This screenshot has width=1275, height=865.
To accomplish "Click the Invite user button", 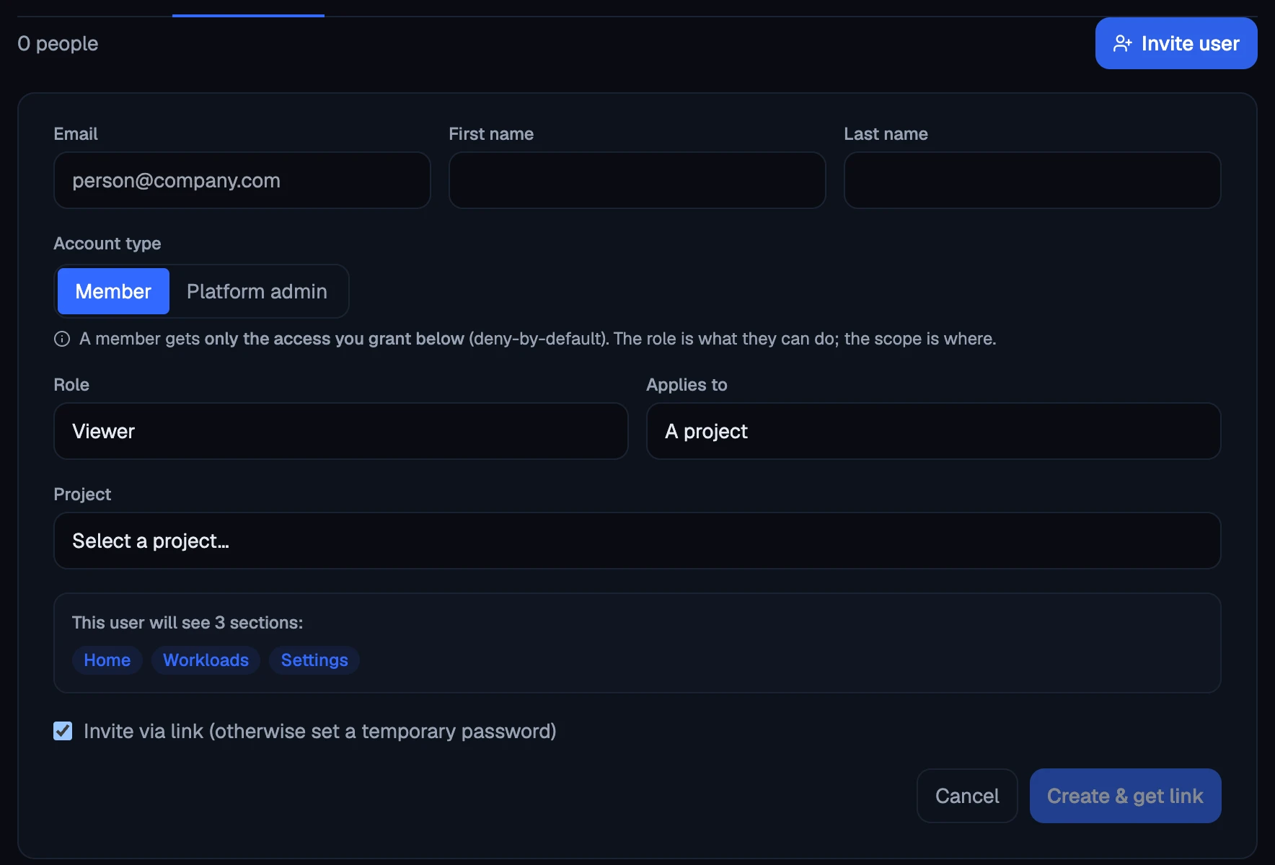I will [1176, 43].
